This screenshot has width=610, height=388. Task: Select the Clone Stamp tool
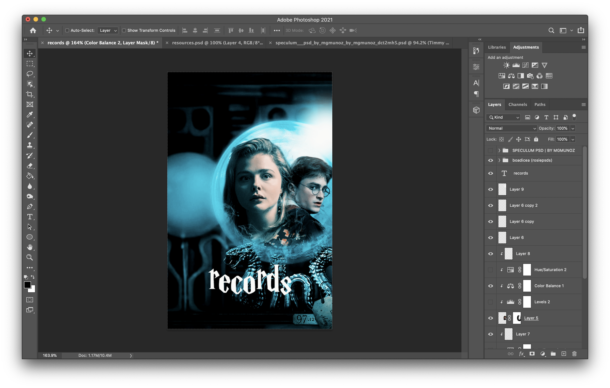click(30, 145)
